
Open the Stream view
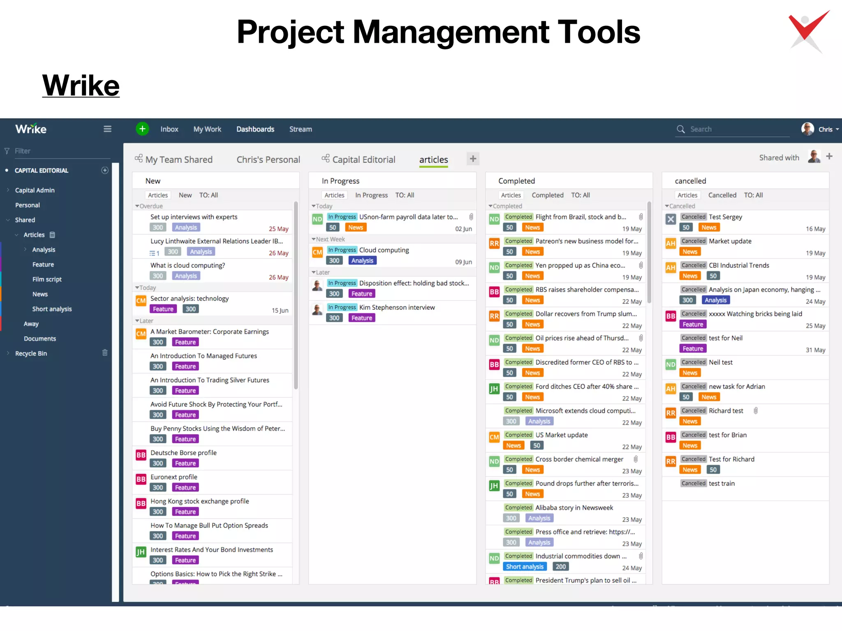[x=301, y=129]
